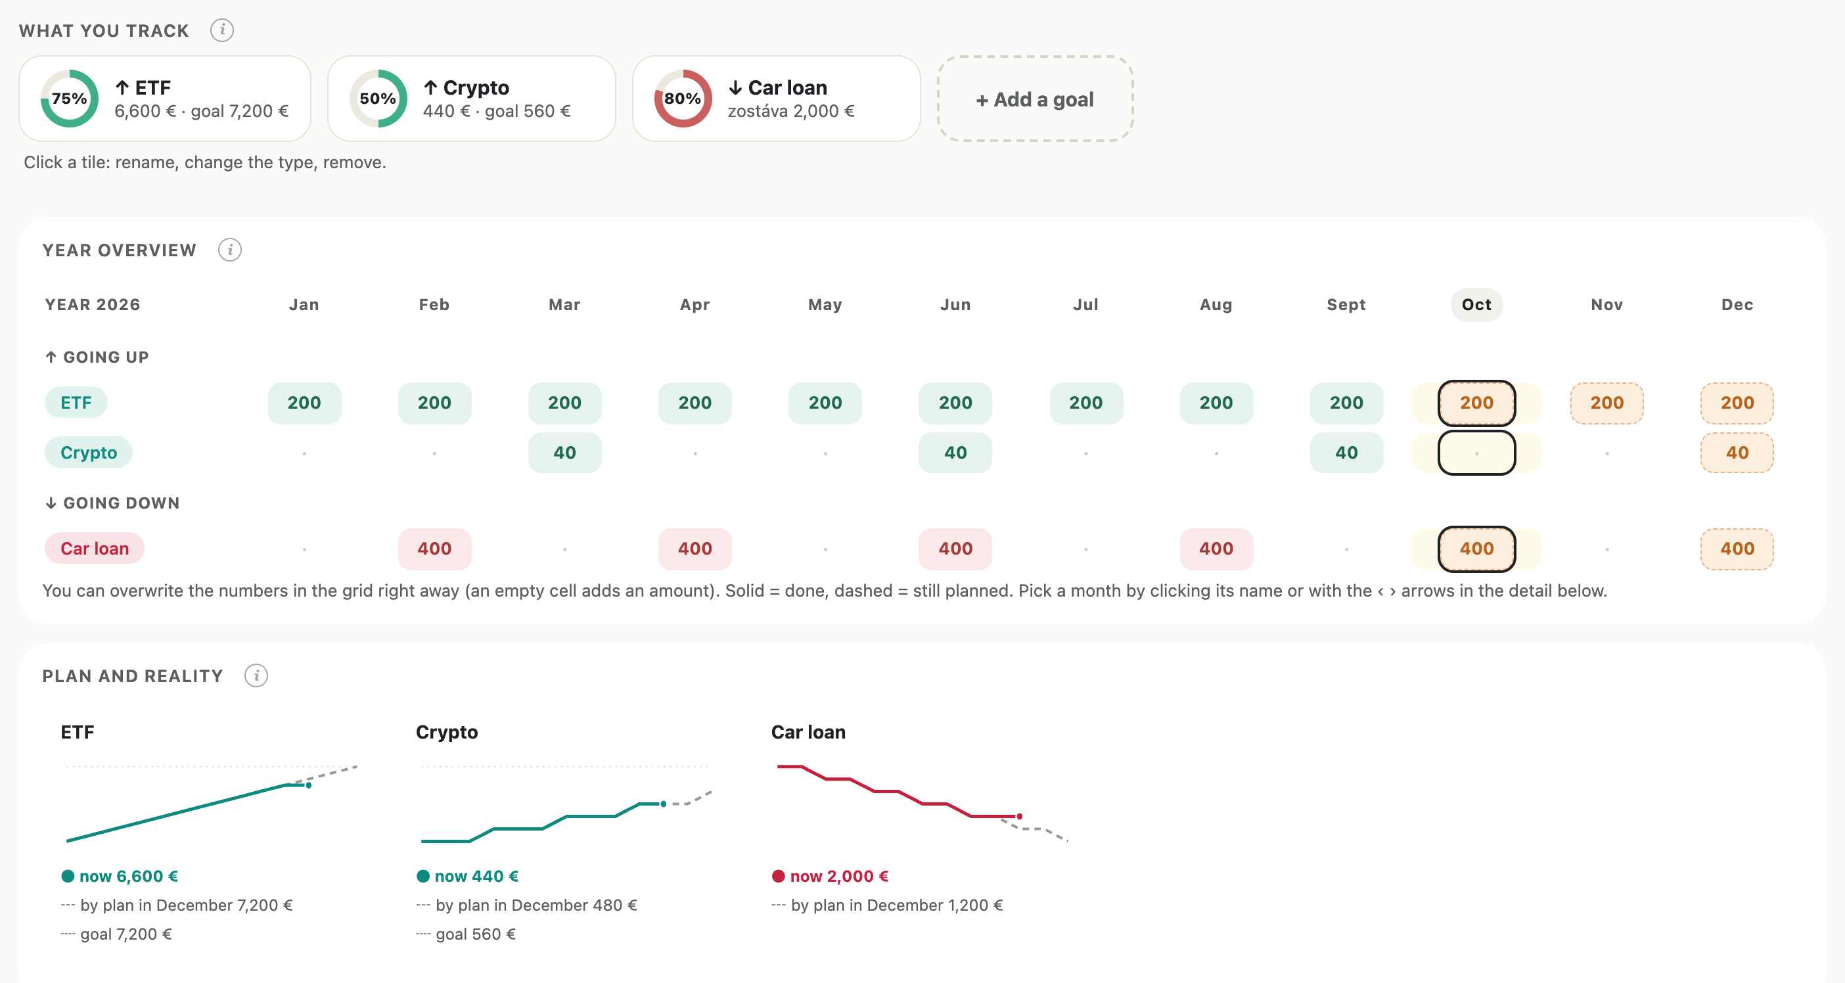Screen dimensions: 1845x983
Task: Open info icon beside What You Track
Action: pos(222,30)
